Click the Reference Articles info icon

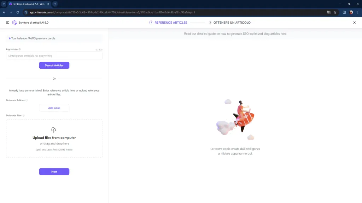click(x=27, y=100)
